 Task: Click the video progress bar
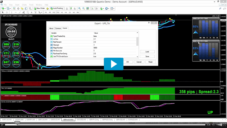point(105,125)
